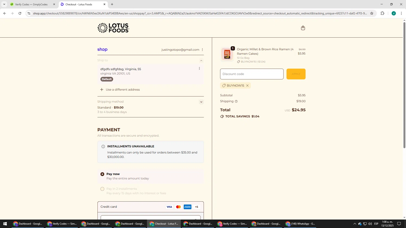Image resolution: width=406 pixels, height=228 pixels.
Task: Click the product thumbnail for Rice Ramen
Action: tap(227, 54)
